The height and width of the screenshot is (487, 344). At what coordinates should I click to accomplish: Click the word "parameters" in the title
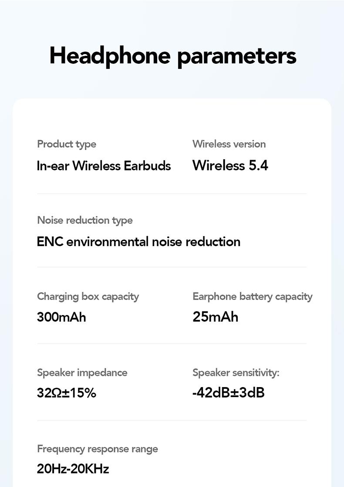pyautogui.click(x=236, y=57)
